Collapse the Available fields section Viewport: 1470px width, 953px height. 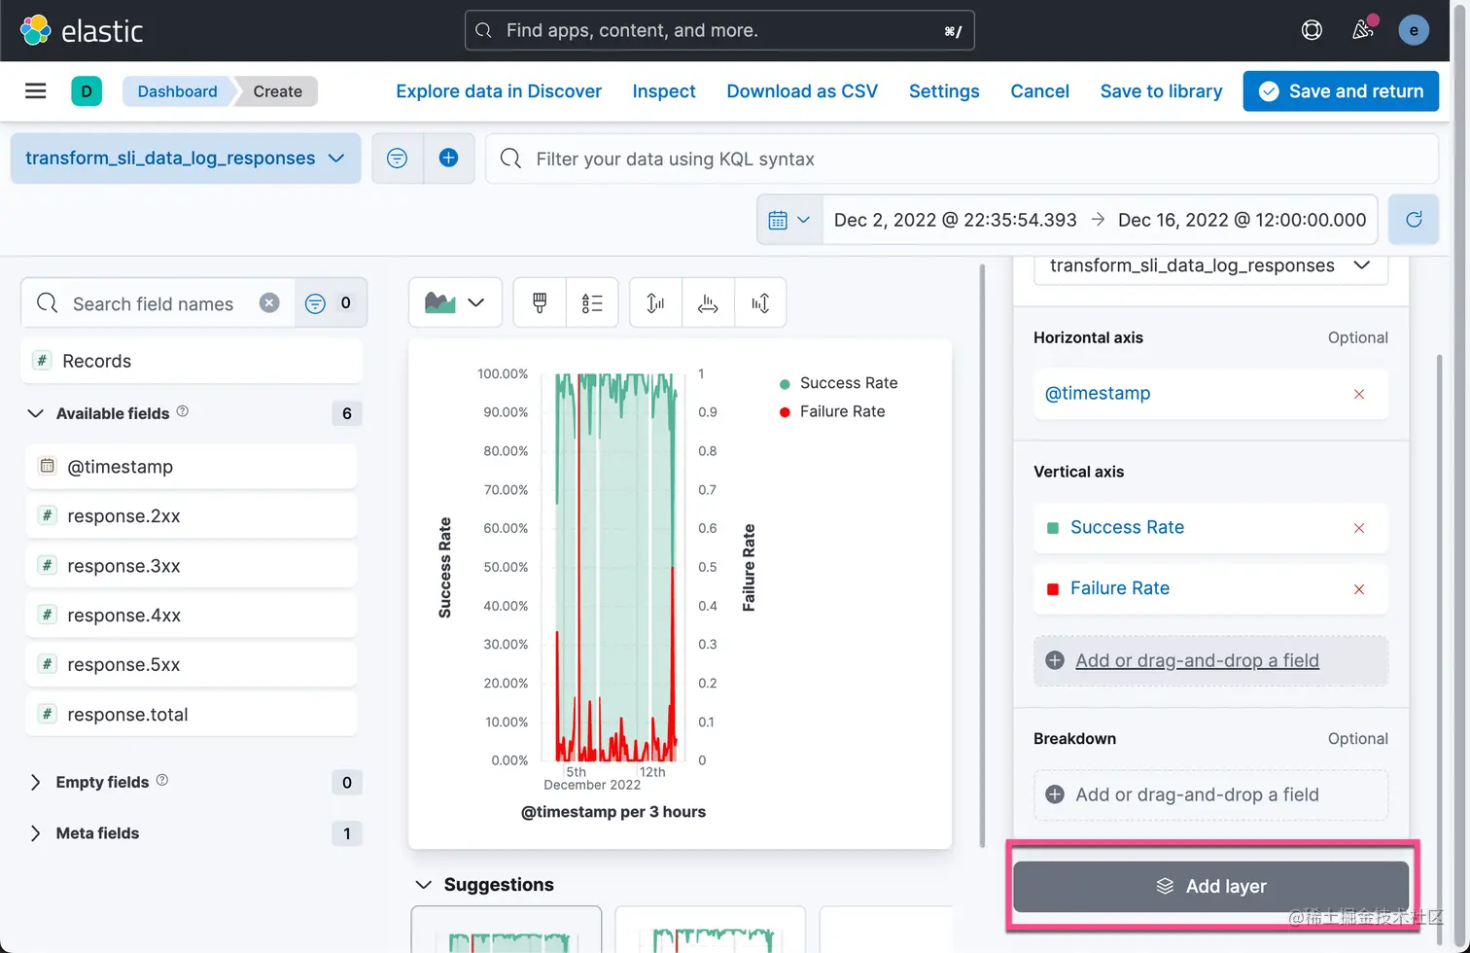click(x=35, y=413)
